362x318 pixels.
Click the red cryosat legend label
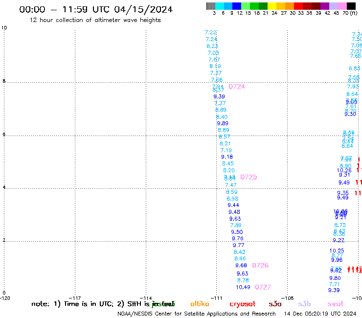(243, 304)
